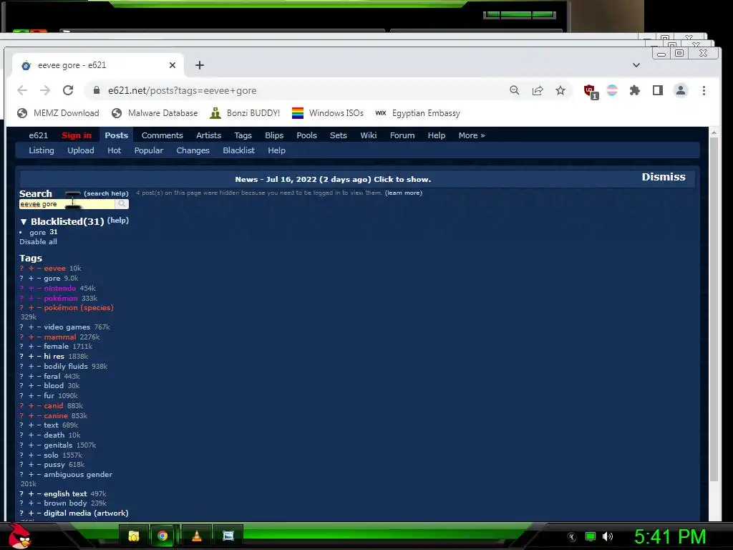Select the Popular submenu item
Screen dimensions: 733x550
(149, 150)
